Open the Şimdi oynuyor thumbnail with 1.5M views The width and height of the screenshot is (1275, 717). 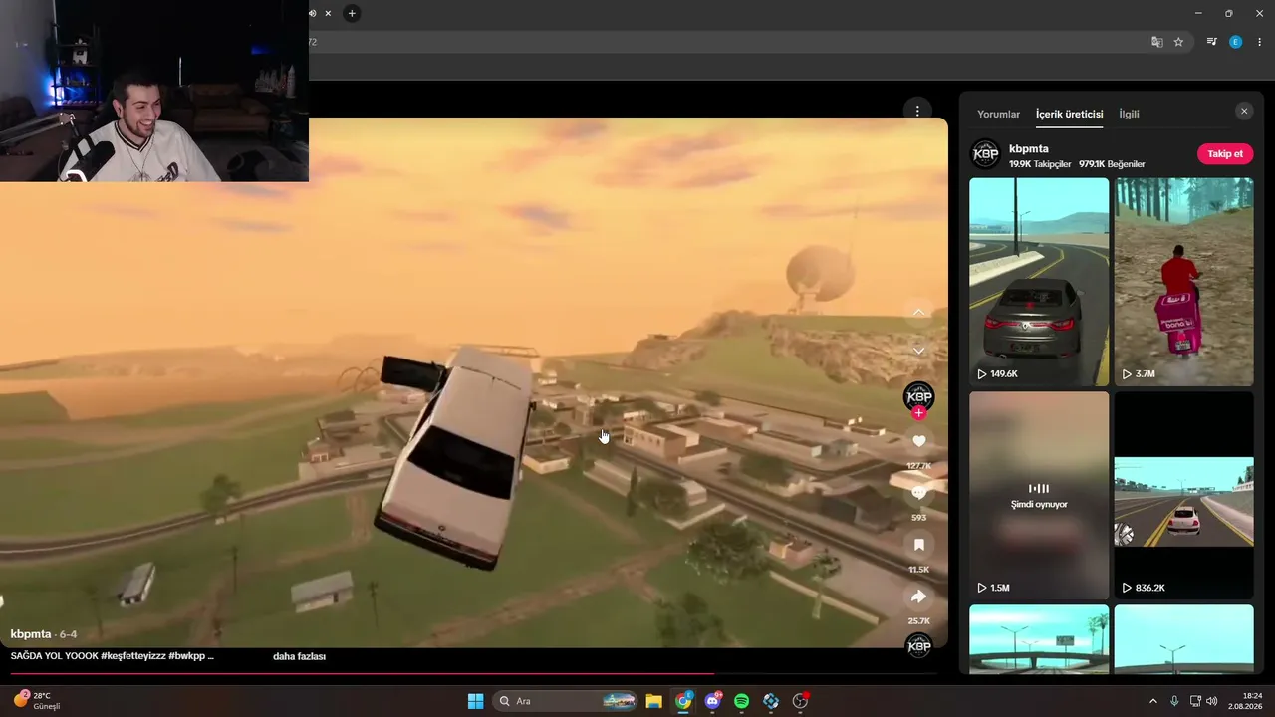coord(1039,495)
